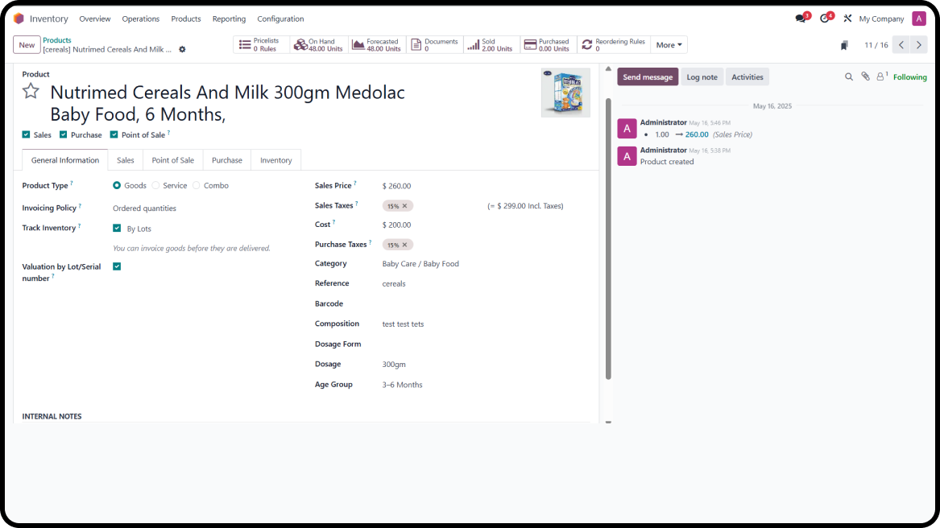Click the attach files paperclip in chatter
Viewport: 940px width, 528px height.
click(867, 76)
